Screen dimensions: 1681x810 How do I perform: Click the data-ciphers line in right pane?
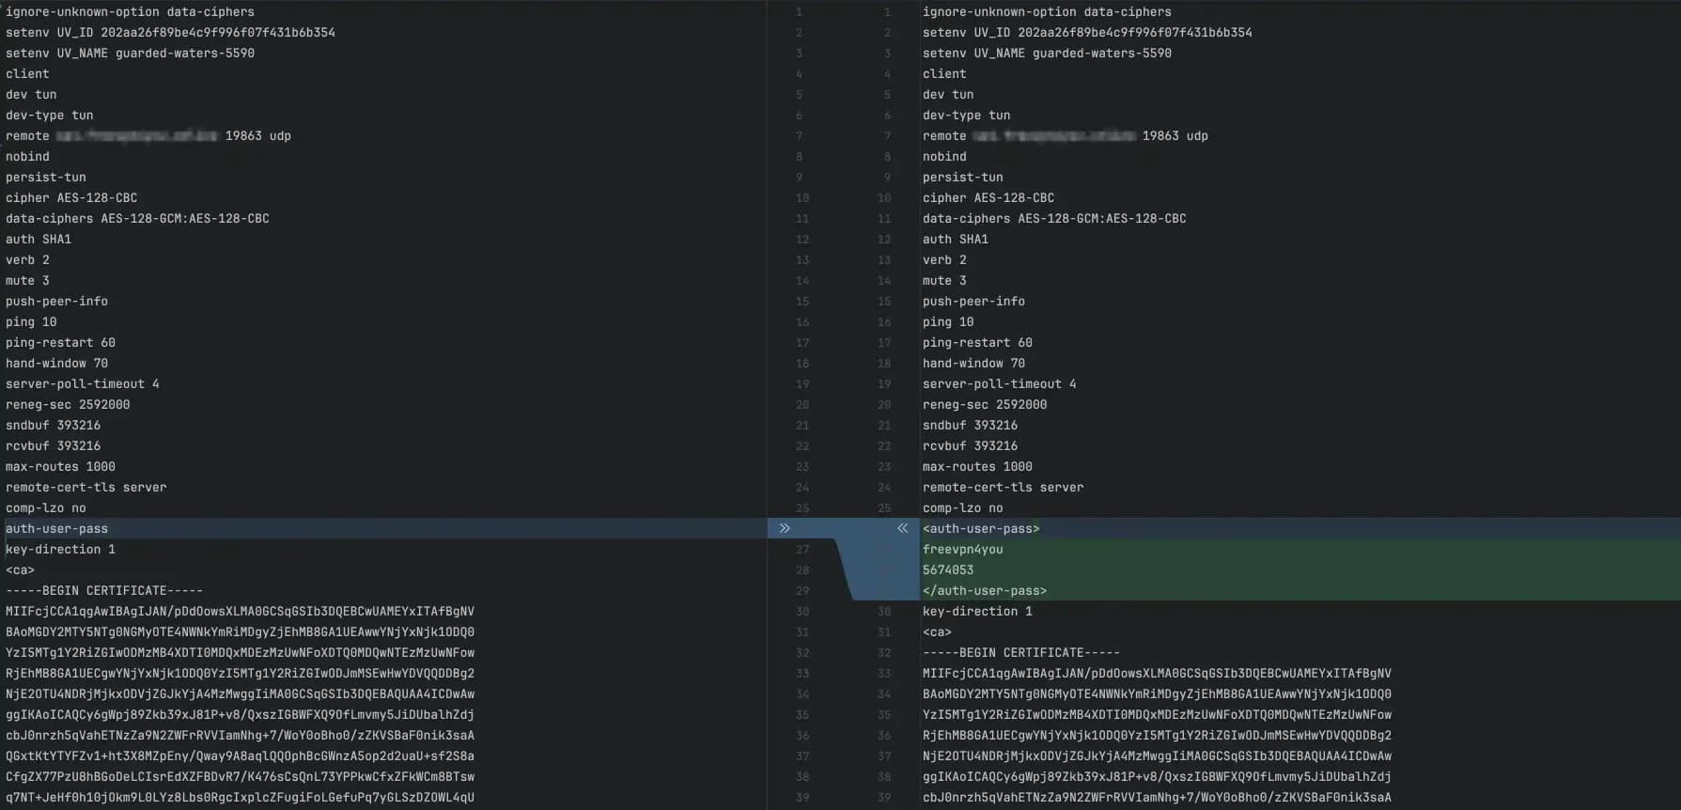point(1054,219)
